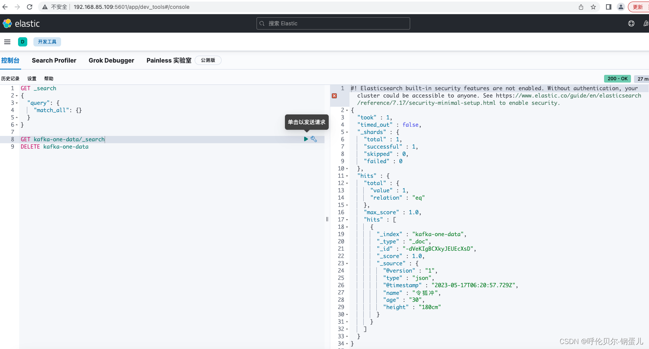Viewport: 649px width, 349px height.
Task: Collapse the query block fold on editor line 3
Action: (x=17, y=103)
